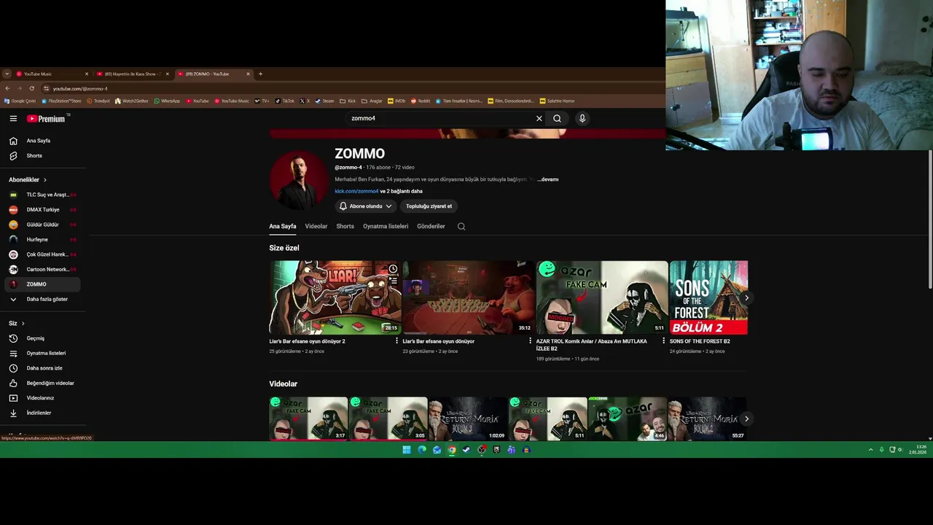Go back with browser back arrow

tap(7, 88)
